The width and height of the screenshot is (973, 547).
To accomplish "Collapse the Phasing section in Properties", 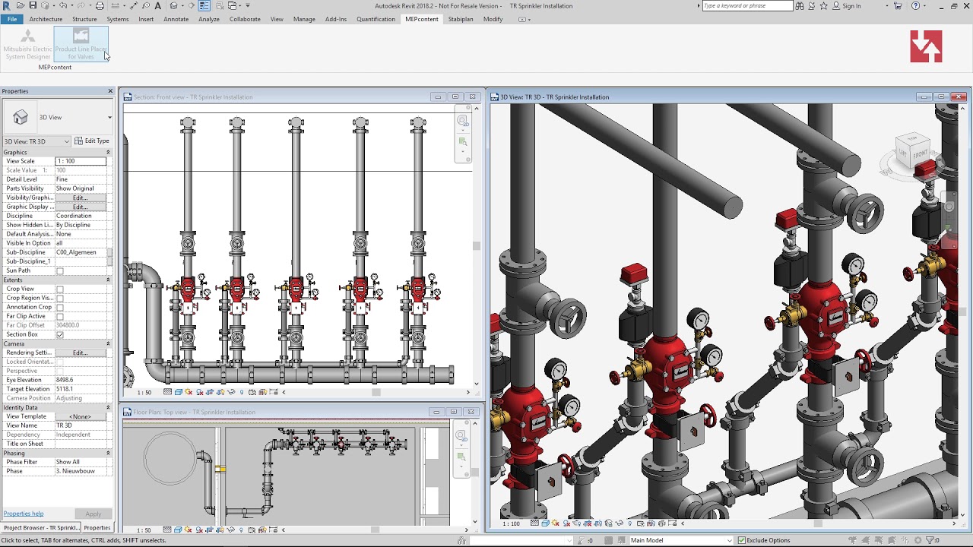I will tap(108, 454).
